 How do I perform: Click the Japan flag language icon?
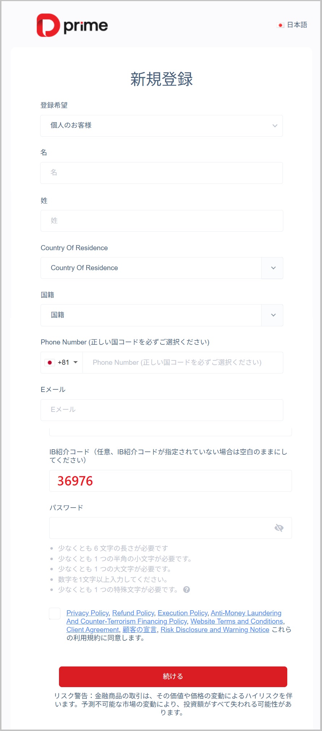click(x=280, y=25)
